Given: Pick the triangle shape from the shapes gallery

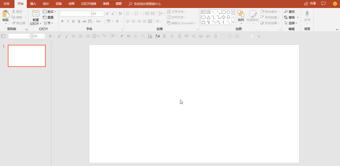Looking at the screenshot, I should coord(208,17).
